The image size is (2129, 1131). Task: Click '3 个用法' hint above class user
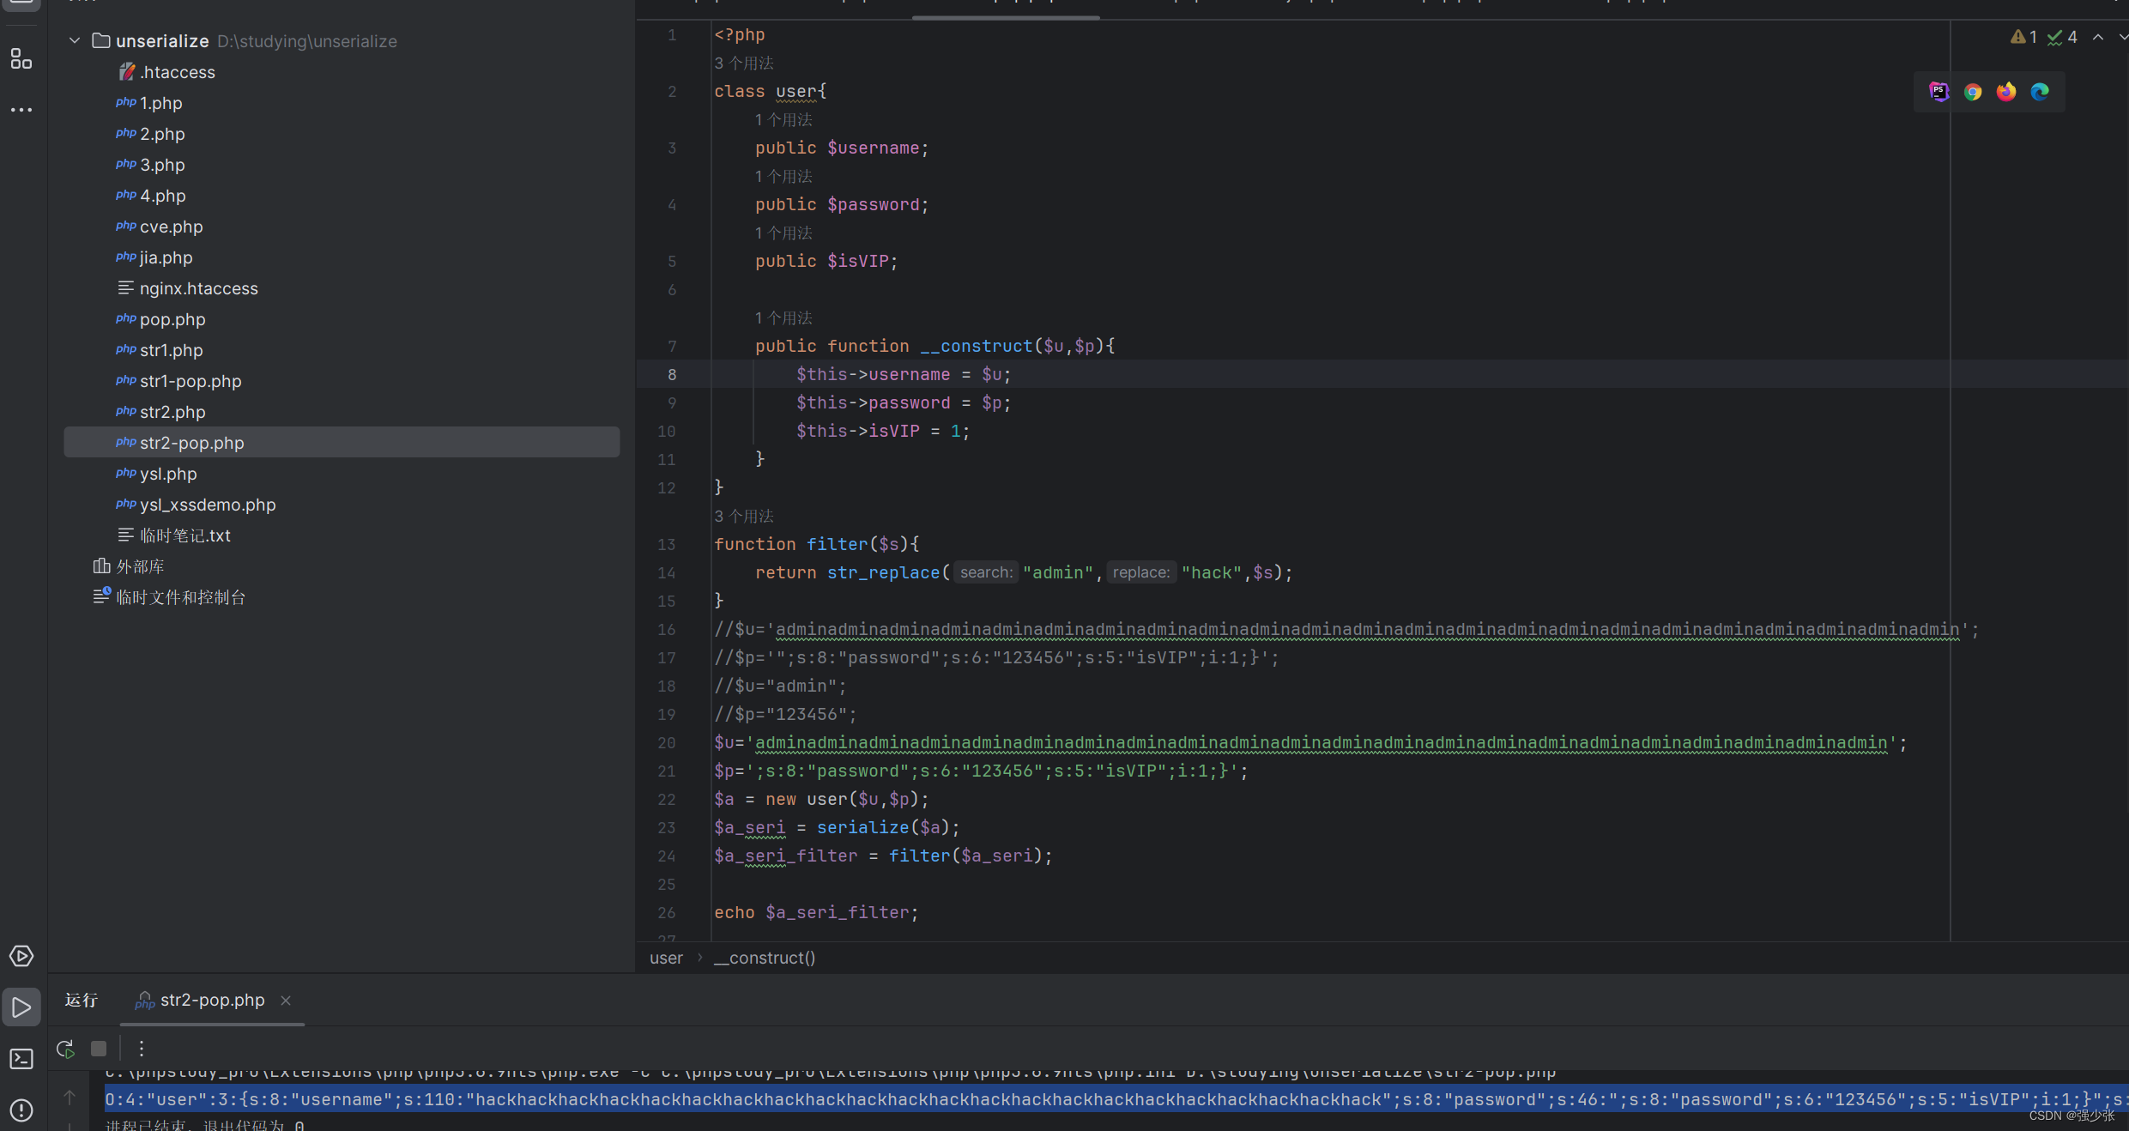pyautogui.click(x=744, y=64)
